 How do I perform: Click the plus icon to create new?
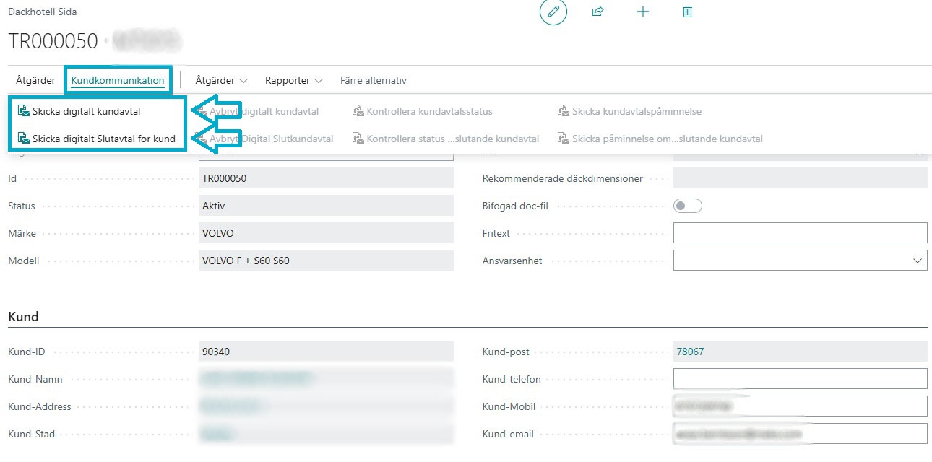(642, 12)
